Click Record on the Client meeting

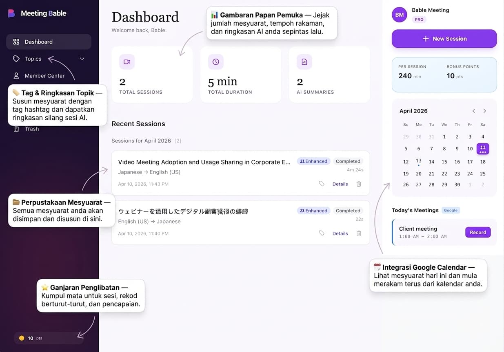pyautogui.click(x=477, y=232)
